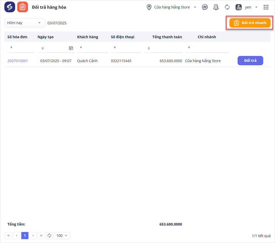Click the 03/07/2025 date text beside Hôm nay
Screen dimensions: 275x243
57,23
